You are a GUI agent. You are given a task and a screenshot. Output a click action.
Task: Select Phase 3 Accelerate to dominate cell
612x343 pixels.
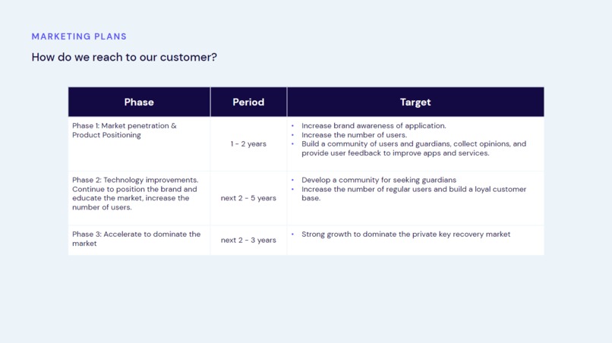coord(139,240)
